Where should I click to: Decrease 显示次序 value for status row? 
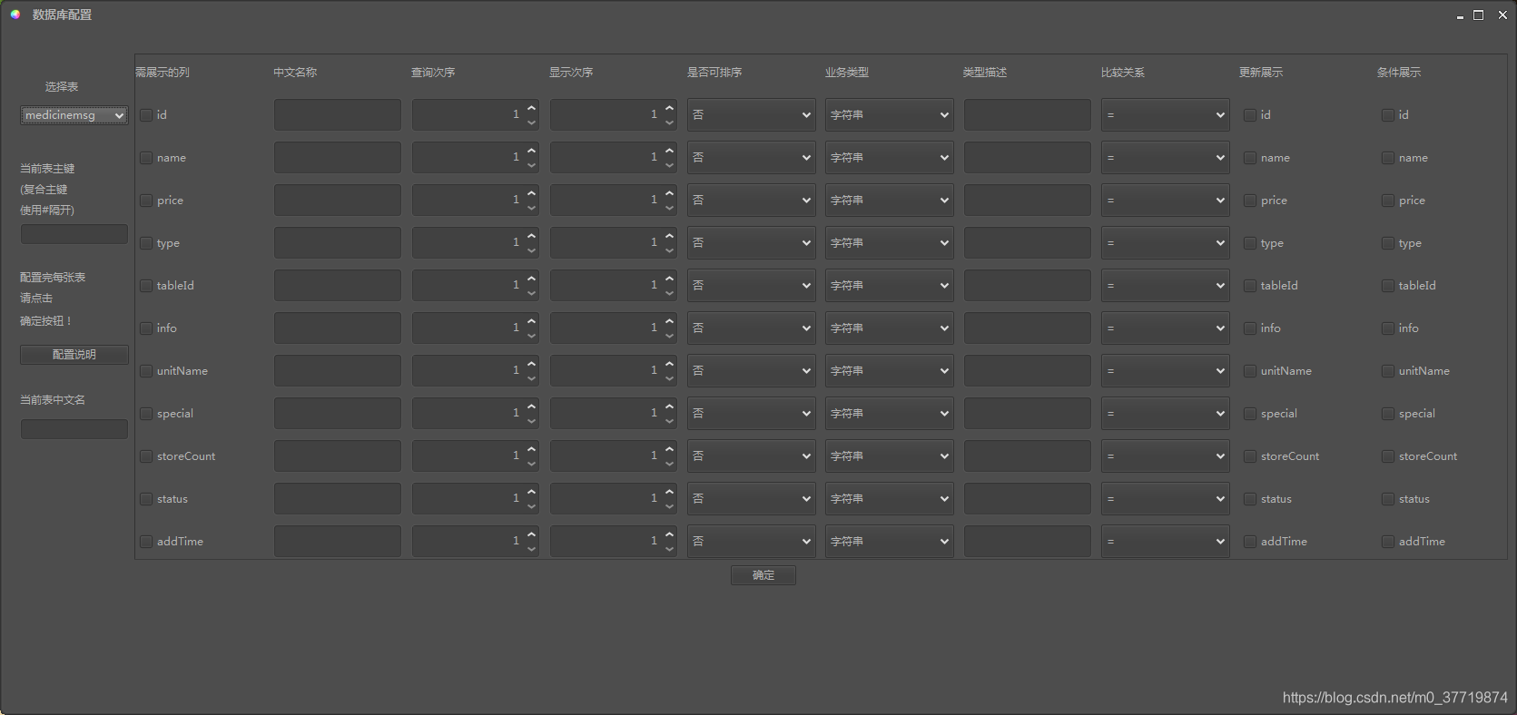(x=669, y=506)
